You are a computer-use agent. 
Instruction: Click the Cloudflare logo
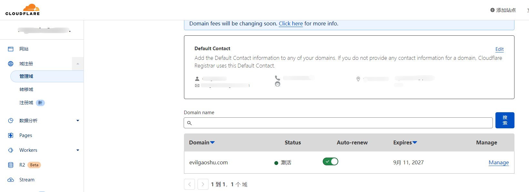[23, 10]
